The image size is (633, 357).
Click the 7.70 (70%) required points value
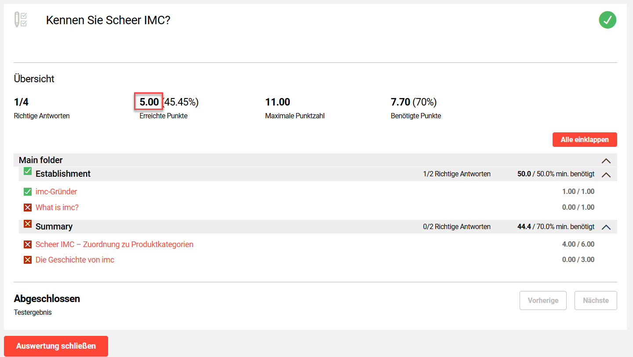(414, 102)
